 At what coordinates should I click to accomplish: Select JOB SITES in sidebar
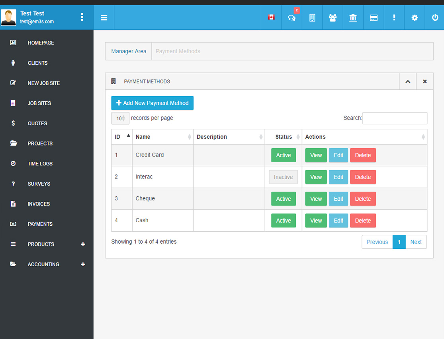(x=39, y=103)
